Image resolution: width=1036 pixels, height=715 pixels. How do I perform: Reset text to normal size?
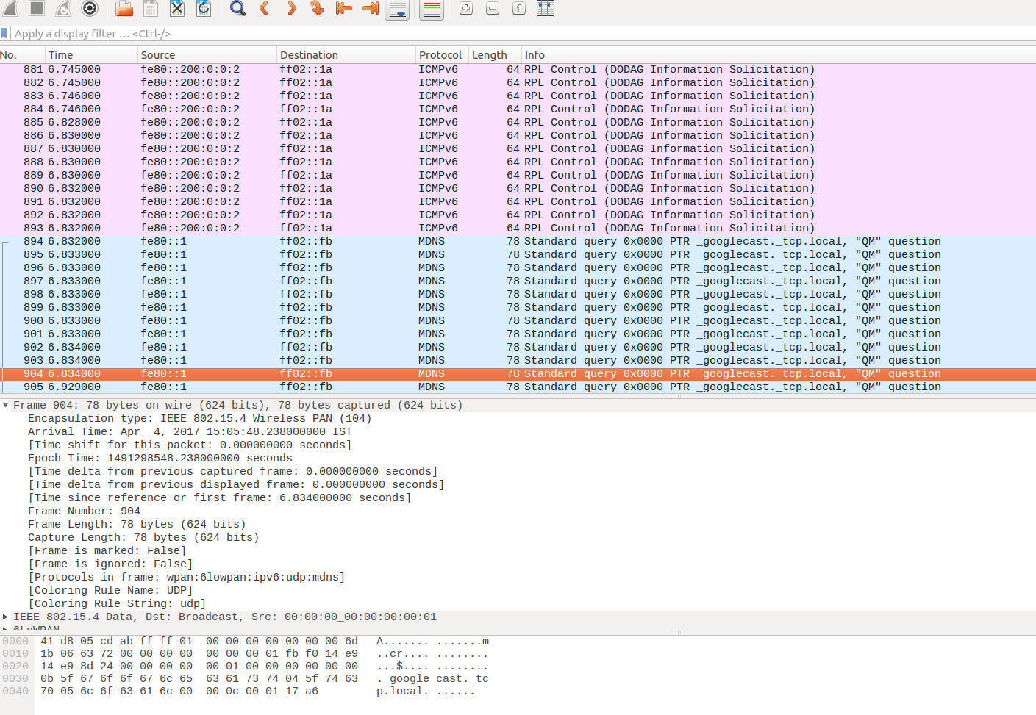coord(519,7)
